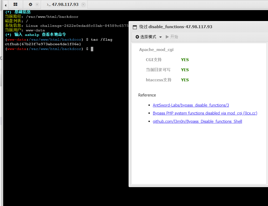Image resolution: width=268 pixels, height=206 pixels.
Task: Open the l3m0n Bypass_Disable_functions_Shell link
Action: (197, 121)
